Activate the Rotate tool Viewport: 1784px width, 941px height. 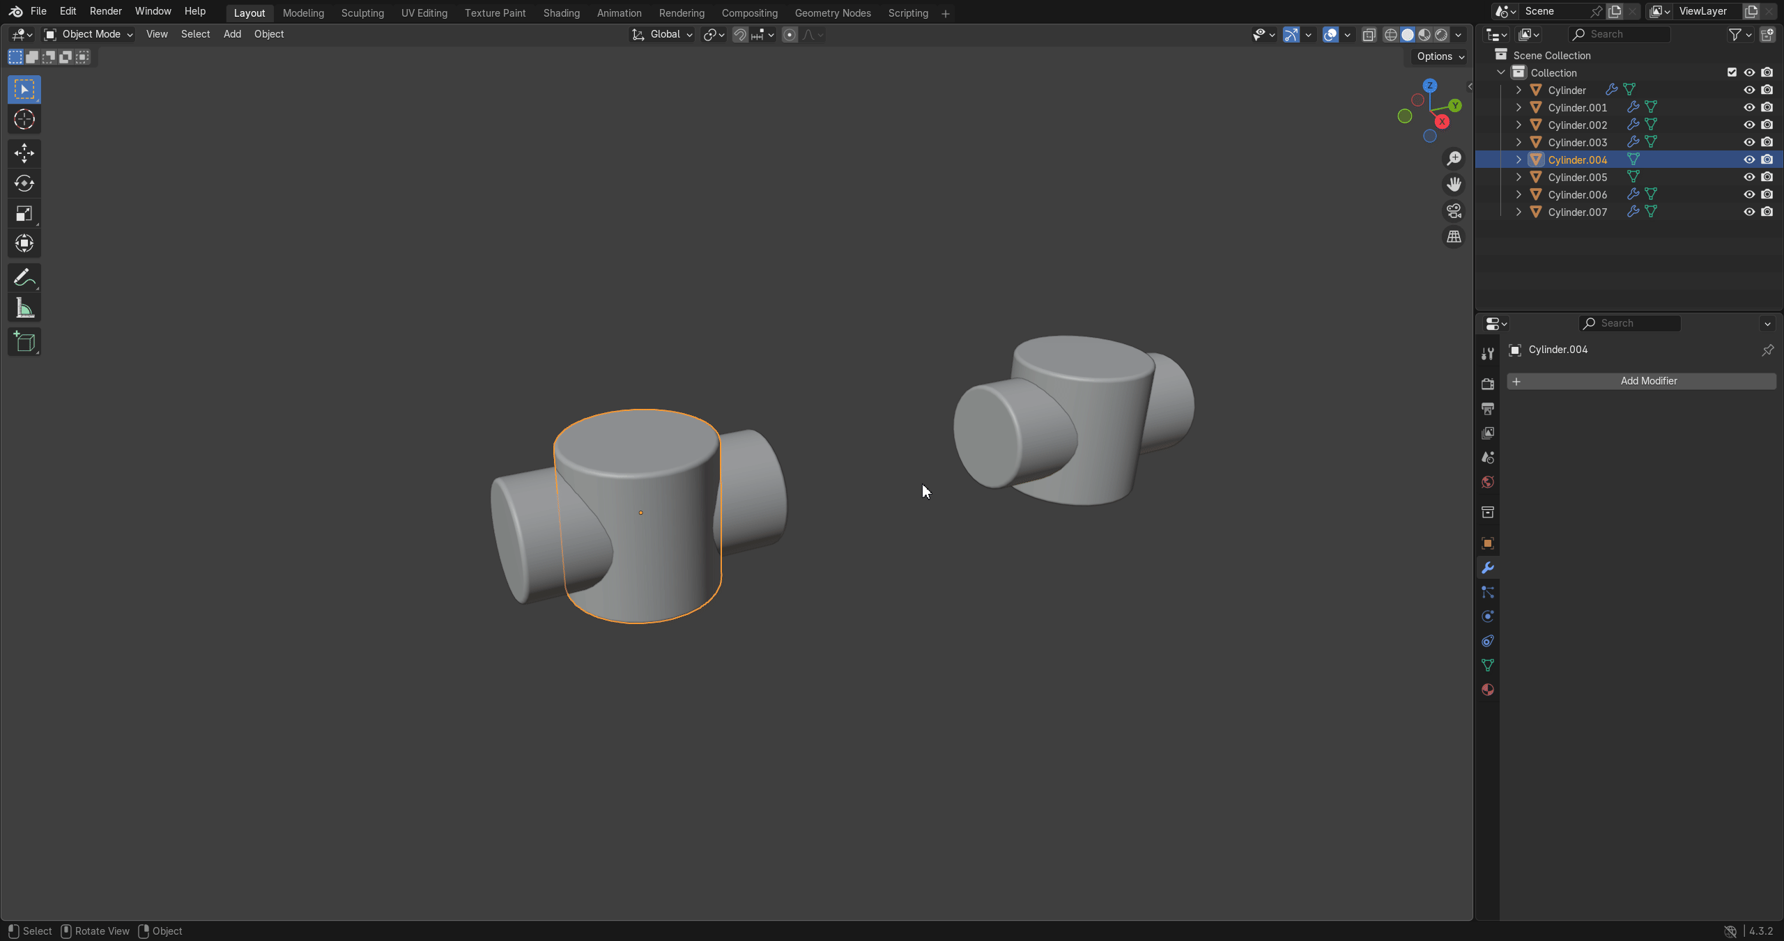[x=24, y=183]
